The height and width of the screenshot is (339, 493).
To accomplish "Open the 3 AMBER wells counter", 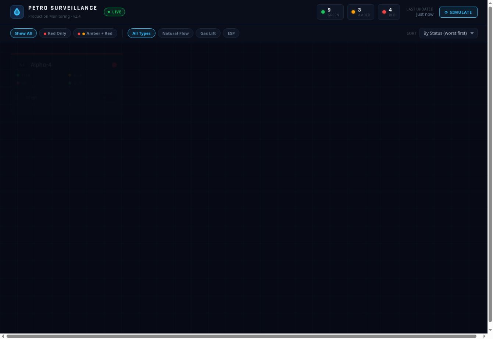I will point(361,12).
